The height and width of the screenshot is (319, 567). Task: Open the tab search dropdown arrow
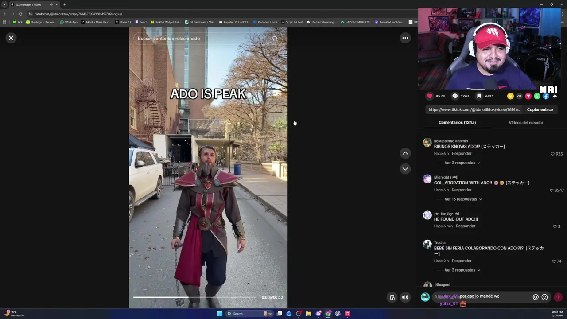[x=4, y=4]
